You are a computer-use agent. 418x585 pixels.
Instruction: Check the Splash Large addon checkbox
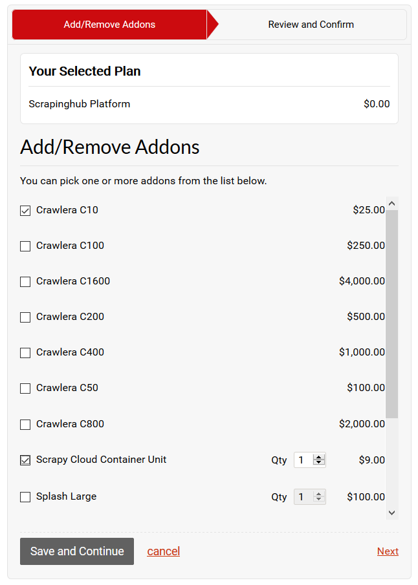coord(25,497)
